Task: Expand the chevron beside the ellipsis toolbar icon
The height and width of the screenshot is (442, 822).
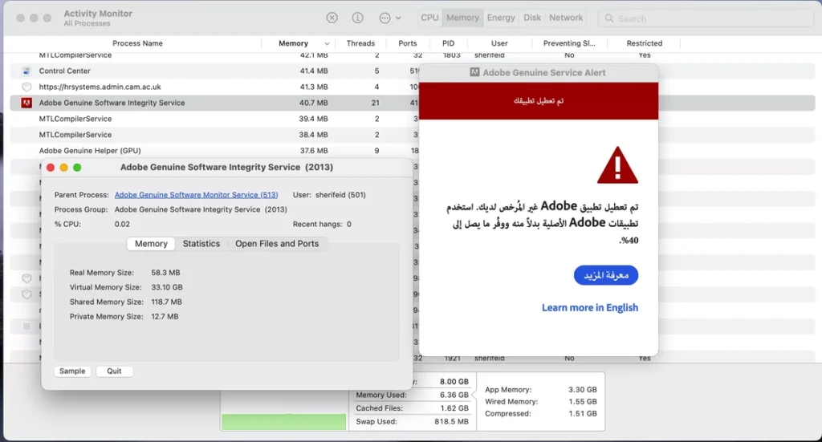Action: coord(398,18)
